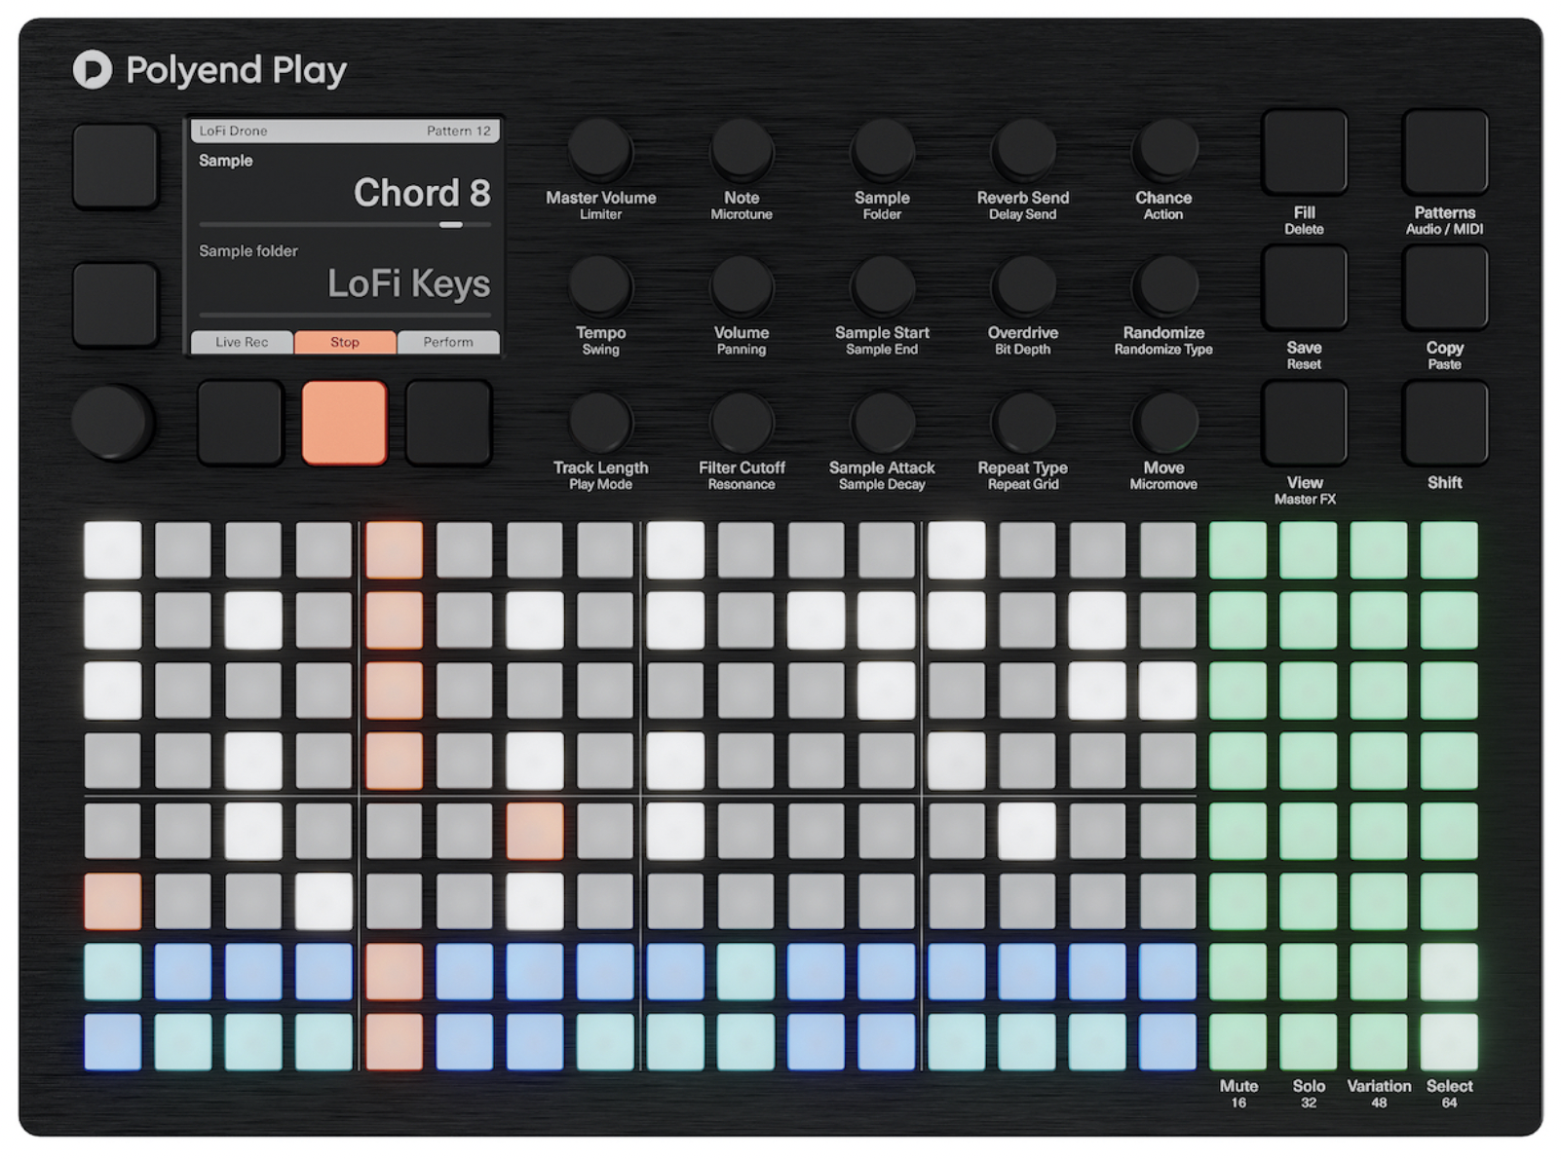Image resolution: width=1561 pixels, height=1159 pixels.
Task: Tap the top green pad in the Variation column
Action: [x=1379, y=550]
